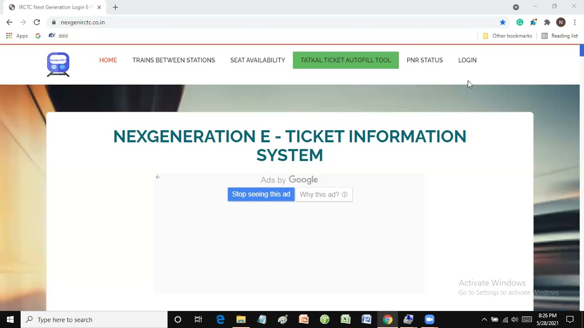Image resolution: width=584 pixels, height=328 pixels.
Task: Open Word from taskbar
Action: tap(366, 319)
